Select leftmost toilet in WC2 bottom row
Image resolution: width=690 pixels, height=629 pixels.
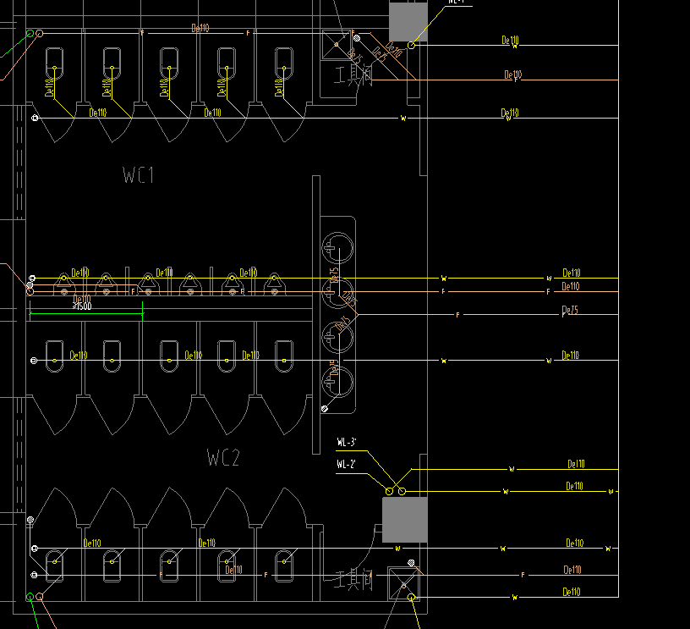pyautogui.click(x=55, y=566)
